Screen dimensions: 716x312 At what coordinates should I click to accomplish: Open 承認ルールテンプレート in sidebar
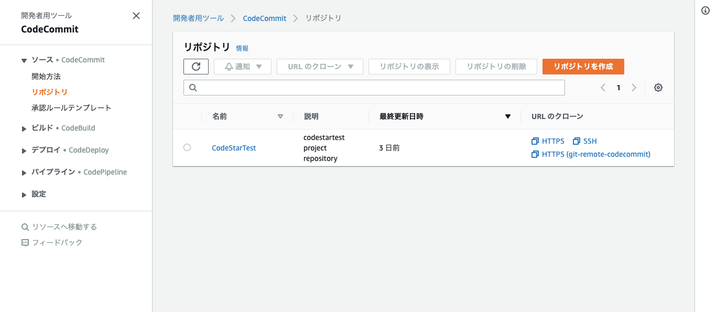tap(71, 107)
